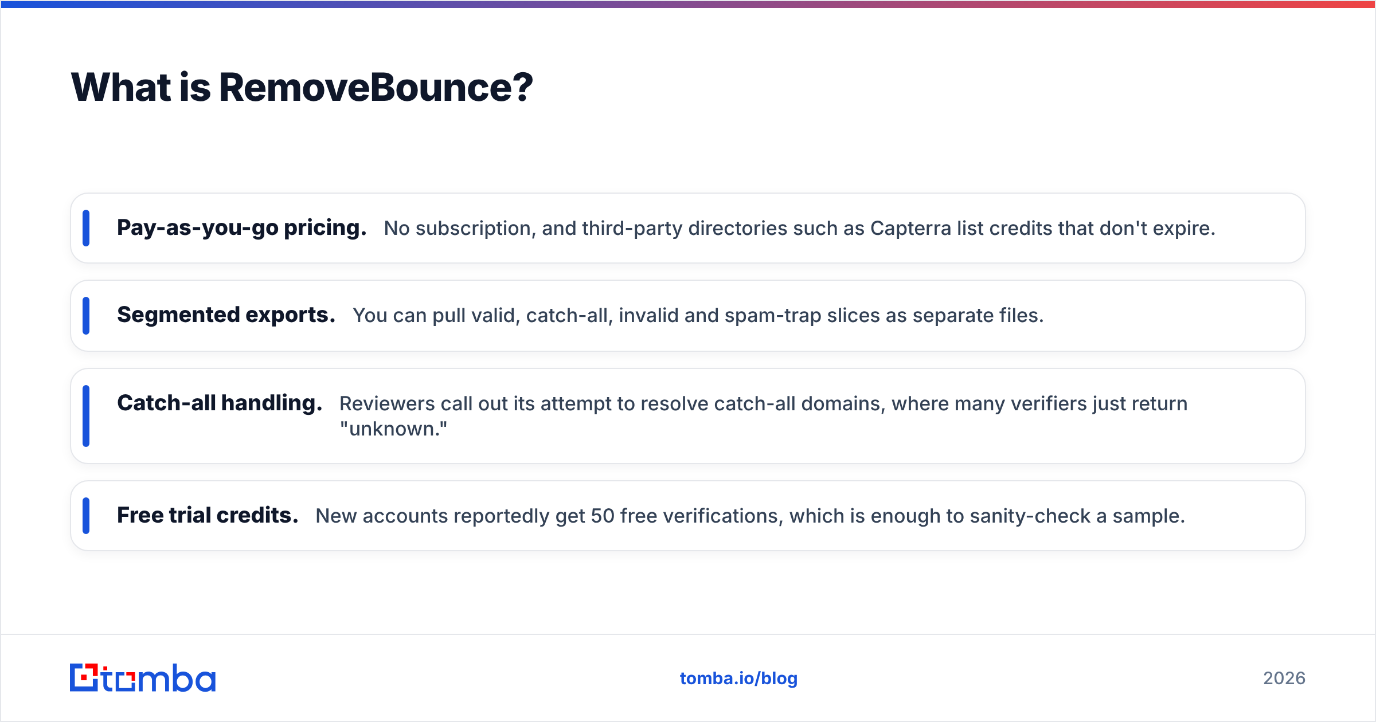
Task: Click the sentence about resolving catch-all domains
Action: (x=763, y=416)
